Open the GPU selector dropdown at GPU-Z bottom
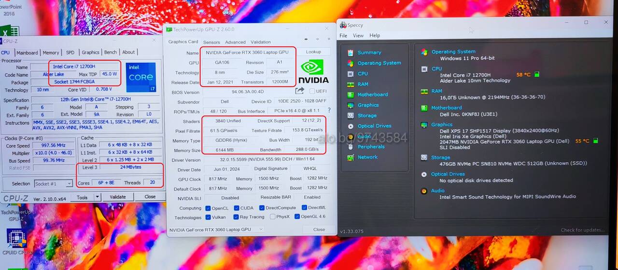The image size is (618, 270). coord(215,229)
